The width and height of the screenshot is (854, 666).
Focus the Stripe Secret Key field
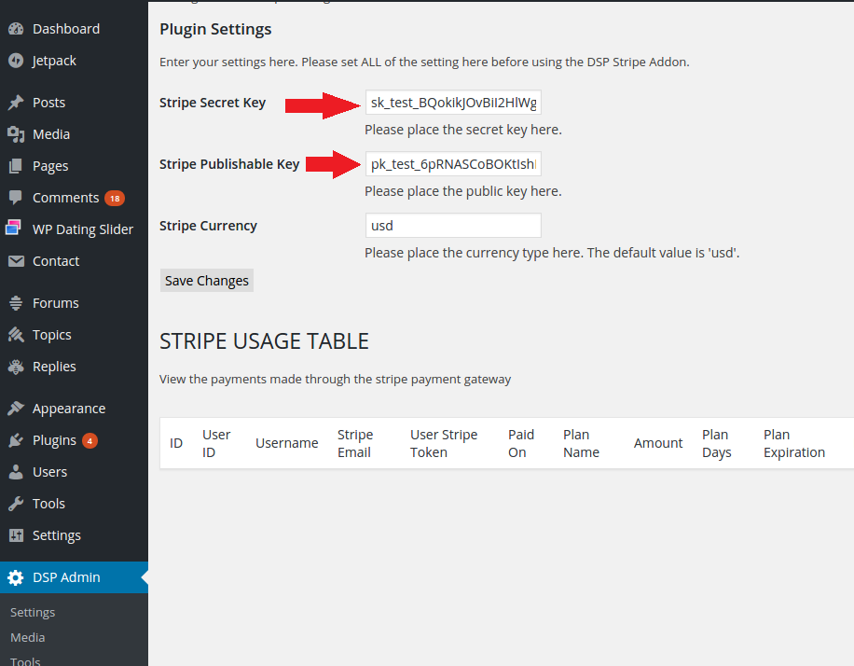tap(453, 103)
